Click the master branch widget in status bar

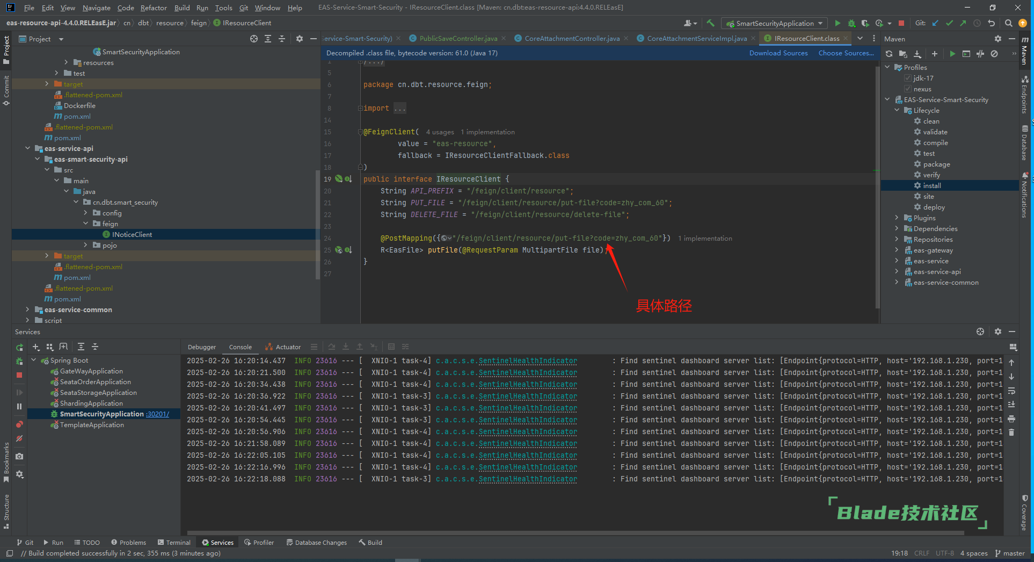(1010, 553)
